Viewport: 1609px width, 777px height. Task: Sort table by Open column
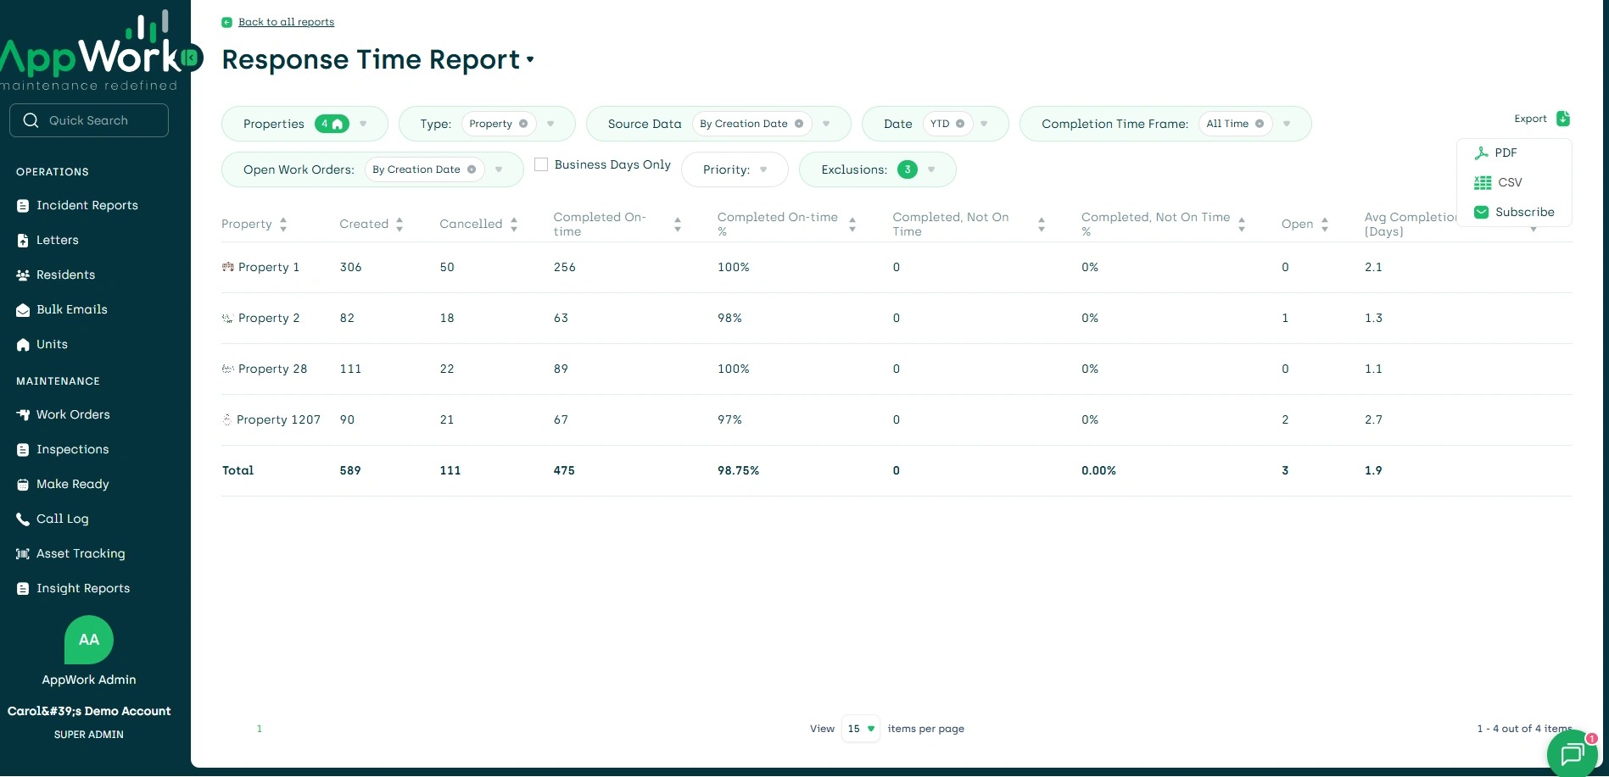(1325, 225)
